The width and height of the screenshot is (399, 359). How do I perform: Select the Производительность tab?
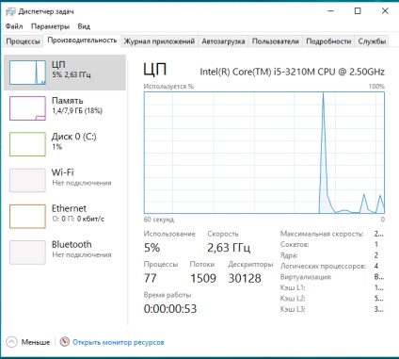pos(82,41)
